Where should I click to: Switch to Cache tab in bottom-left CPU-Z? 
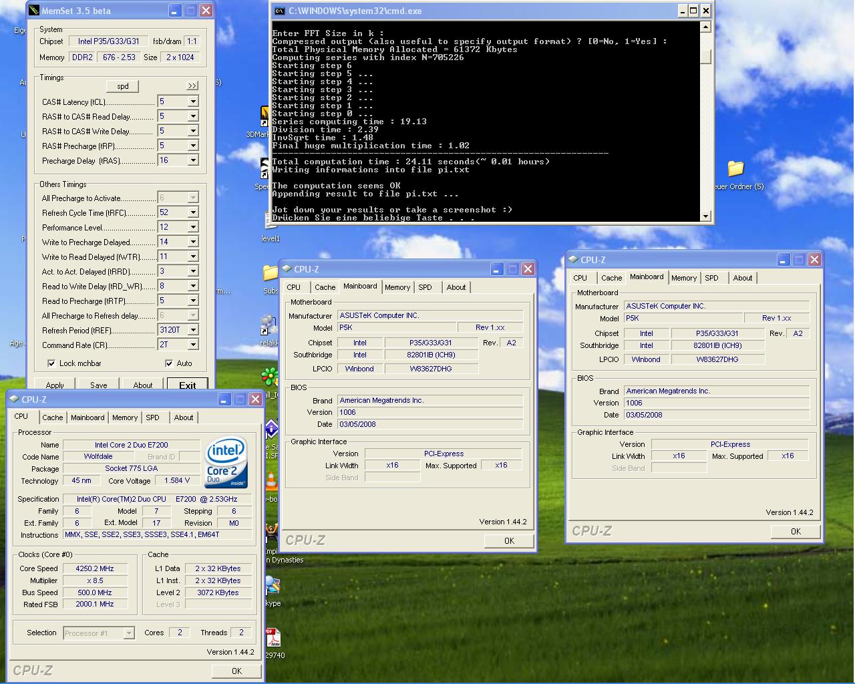(x=53, y=417)
